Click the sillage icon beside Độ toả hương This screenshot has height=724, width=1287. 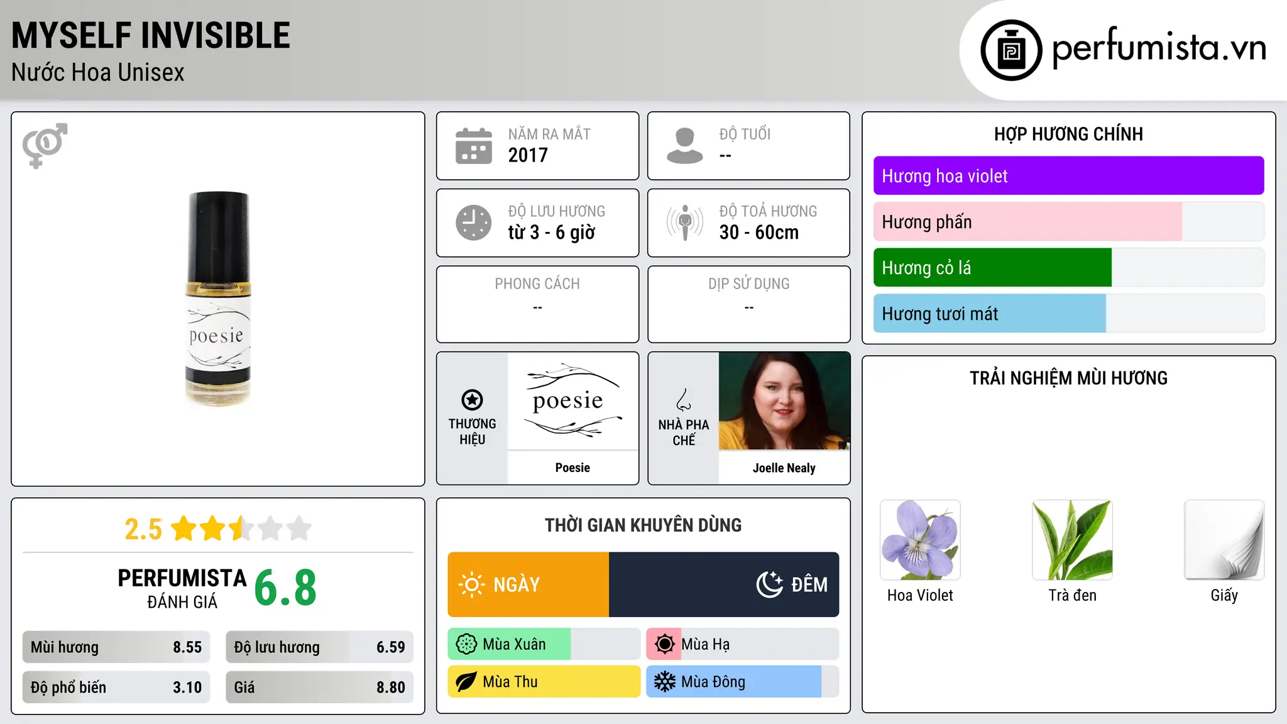pyautogui.click(x=685, y=222)
